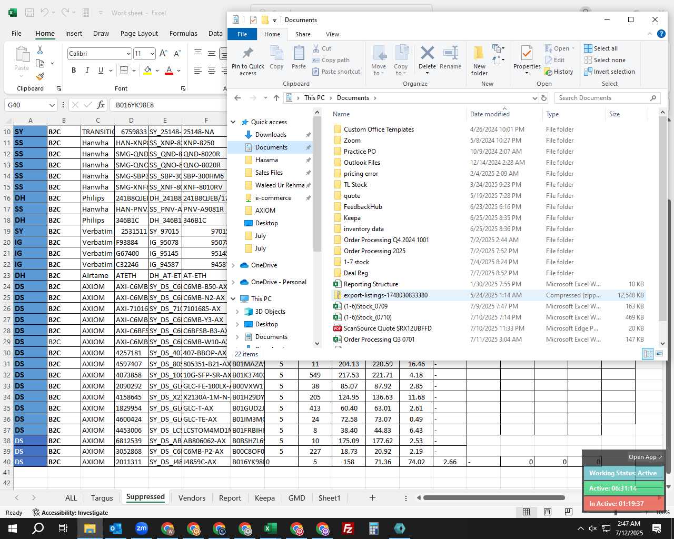Expand 3D Objects under This PC
This screenshot has width=674, height=539.
[237, 312]
